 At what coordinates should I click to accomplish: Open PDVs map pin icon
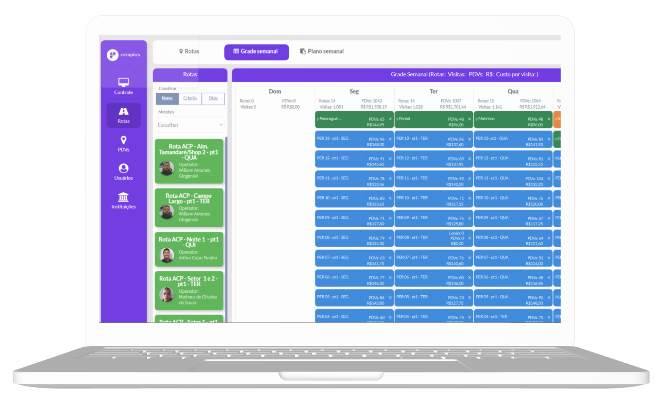tap(123, 140)
